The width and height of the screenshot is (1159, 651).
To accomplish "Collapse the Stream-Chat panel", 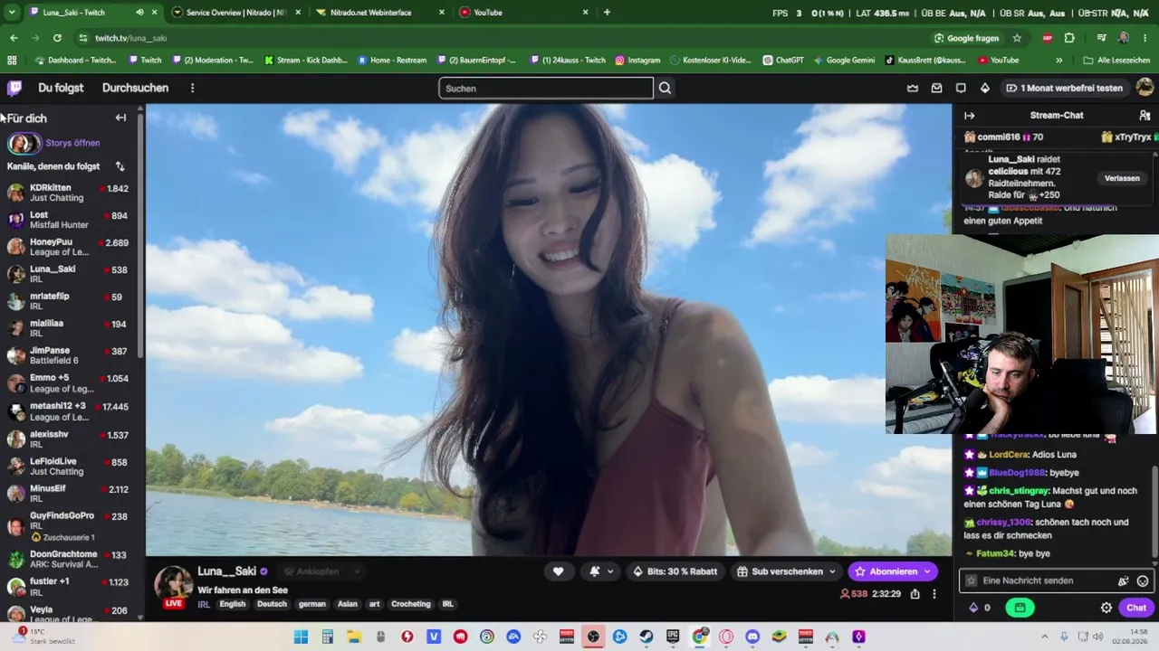I will [969, 116].
